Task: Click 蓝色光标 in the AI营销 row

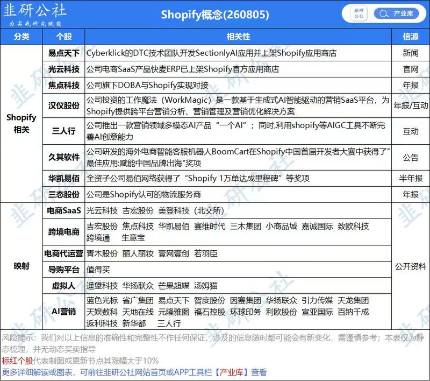Action: pos(102,301)
